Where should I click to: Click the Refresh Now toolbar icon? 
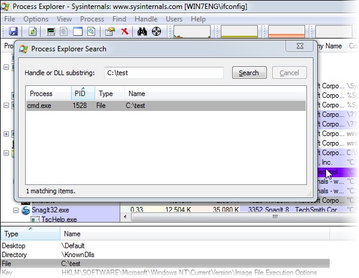pyautogui.click(x=32, y=32)
